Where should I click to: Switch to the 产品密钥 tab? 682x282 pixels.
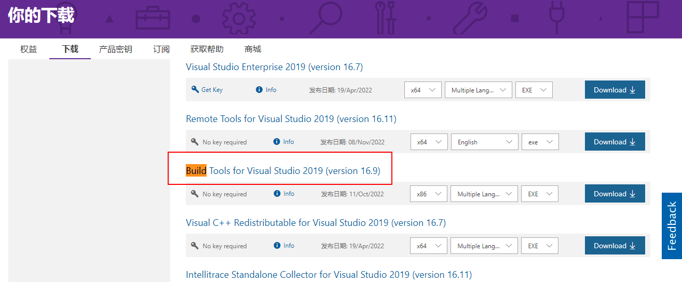click(116, 49)
